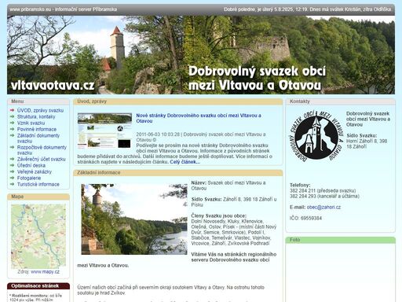Go to Vznik svazku page
This screenshot has height=302, width=402.
pos(31,123)
